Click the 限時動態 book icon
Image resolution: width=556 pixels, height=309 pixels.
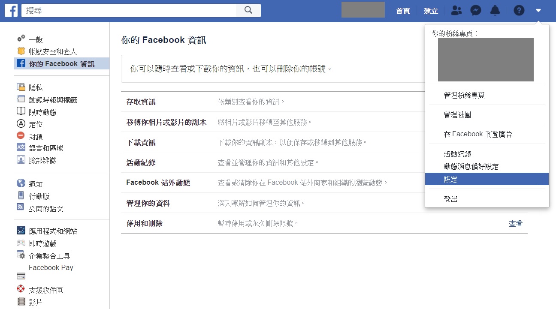pos(21,111)
